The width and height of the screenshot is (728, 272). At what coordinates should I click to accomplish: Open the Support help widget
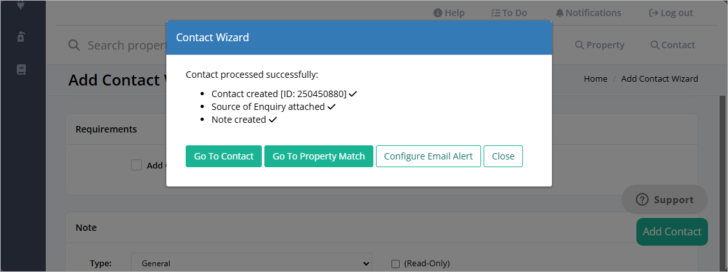tap(664, 200)
